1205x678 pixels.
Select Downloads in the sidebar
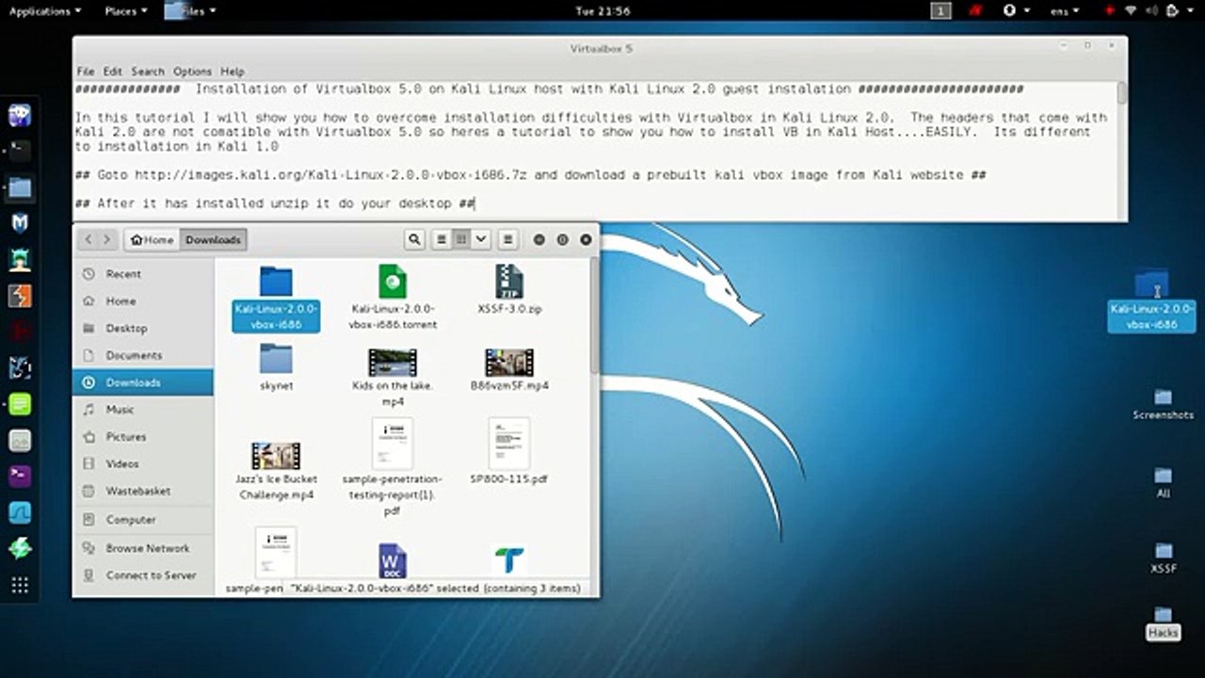pyautogui.click(x=143, y=382)
